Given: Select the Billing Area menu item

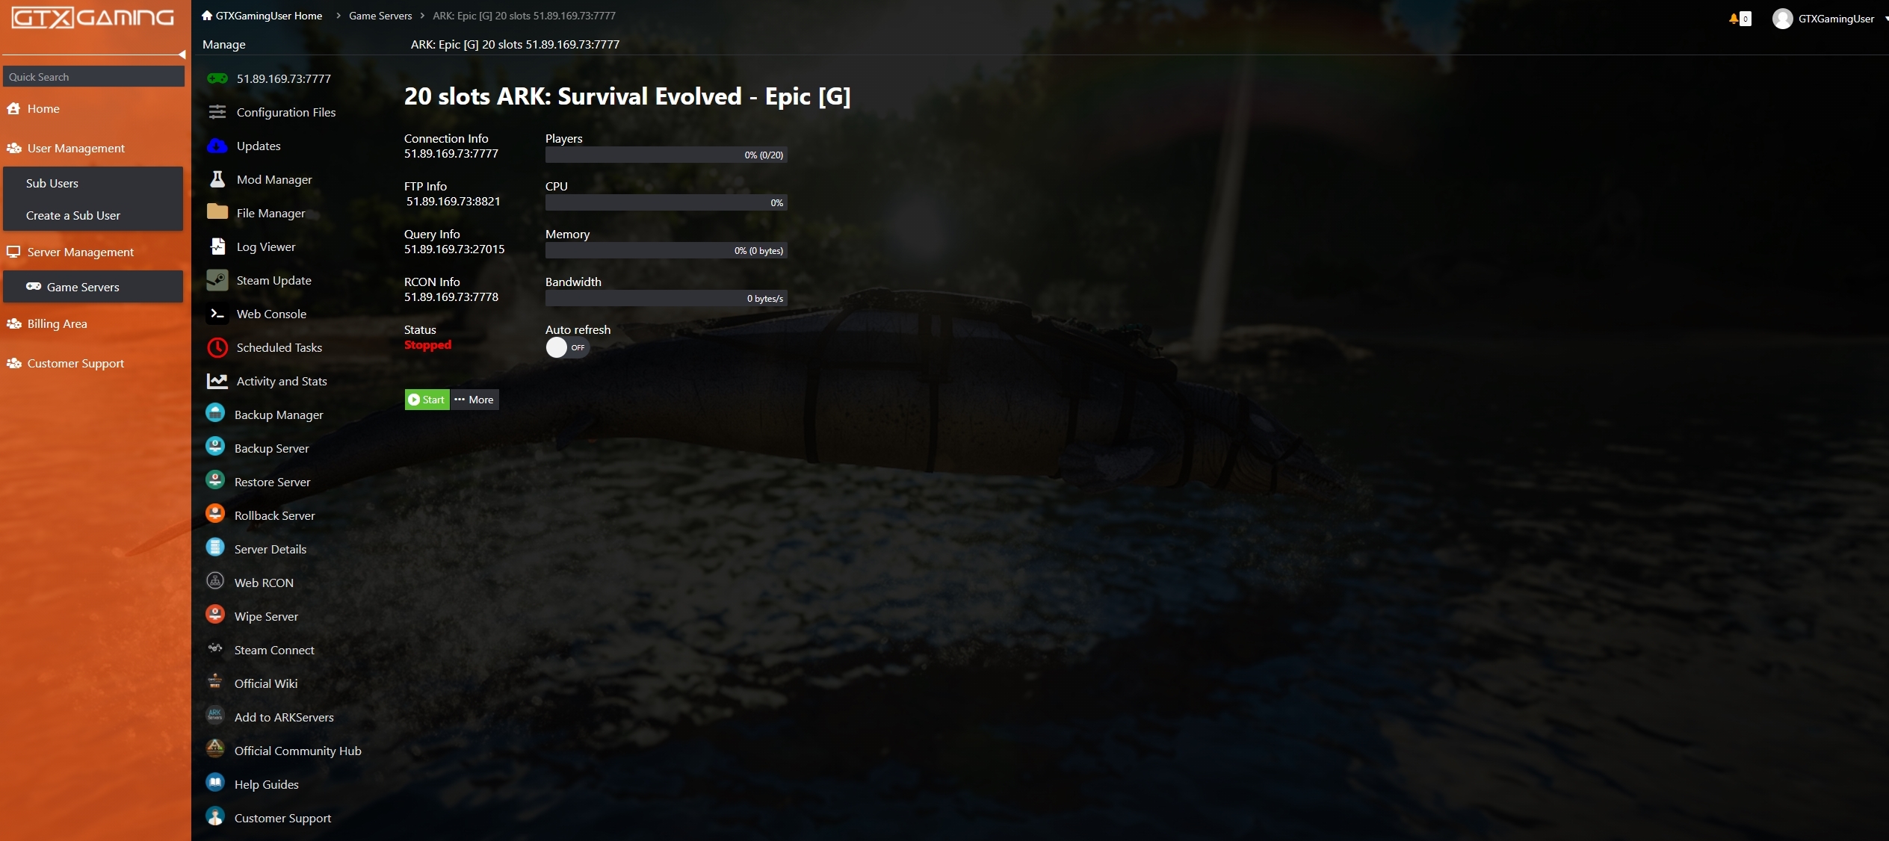Looking at the screenshot, I should tap(57, 323).
